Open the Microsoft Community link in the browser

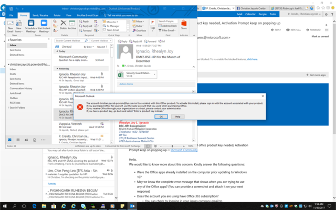click(x=184, y=150)
